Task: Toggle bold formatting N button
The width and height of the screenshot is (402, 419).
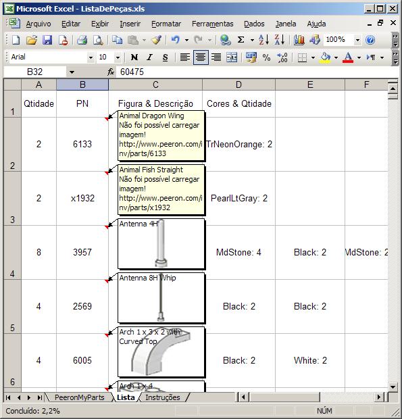Action: point(134,57)
